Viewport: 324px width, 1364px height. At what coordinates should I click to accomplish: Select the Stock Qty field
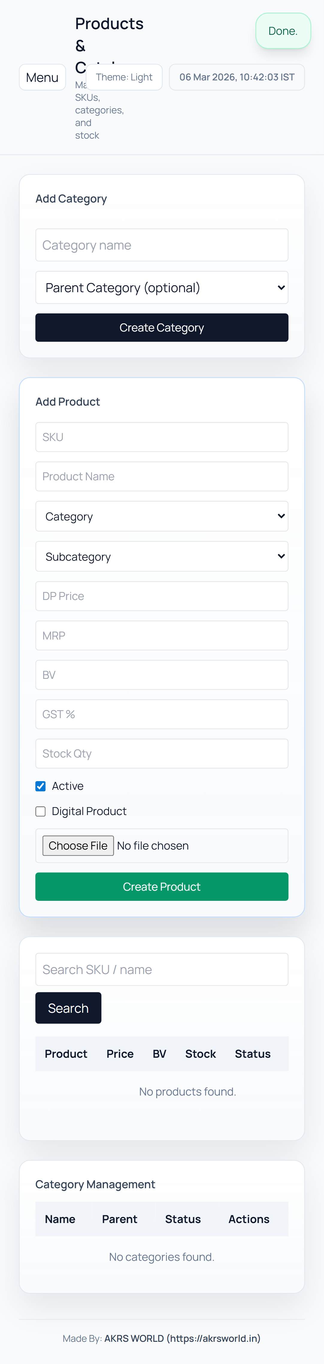[x=162, y=754]
